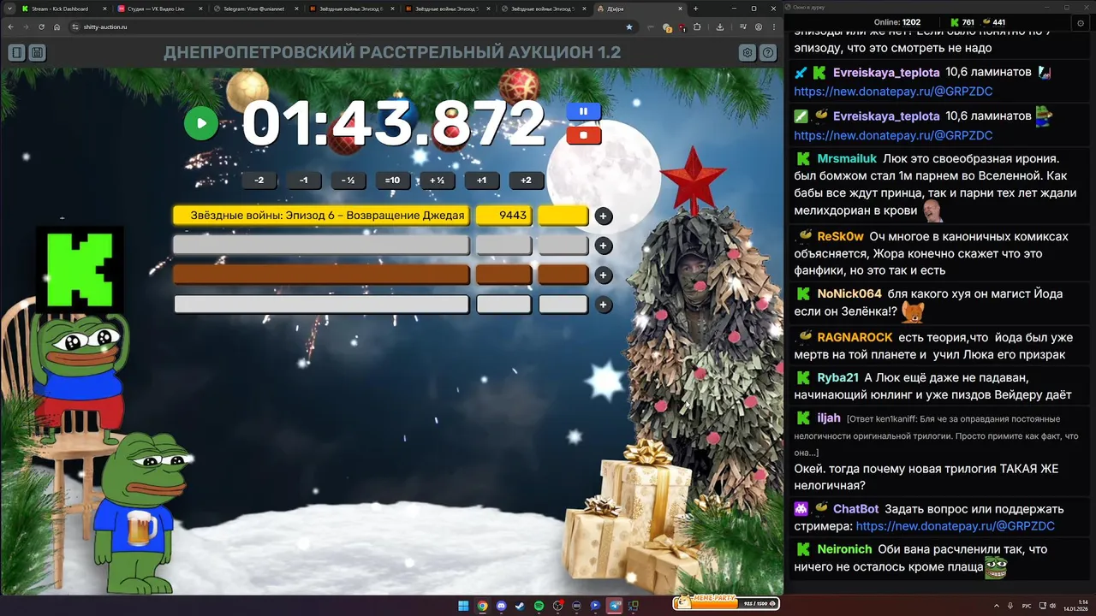The width and height of the screenshot is (1096, 616).
Task: Add two minutes with +2 button
Action: (x=527, y=181)
